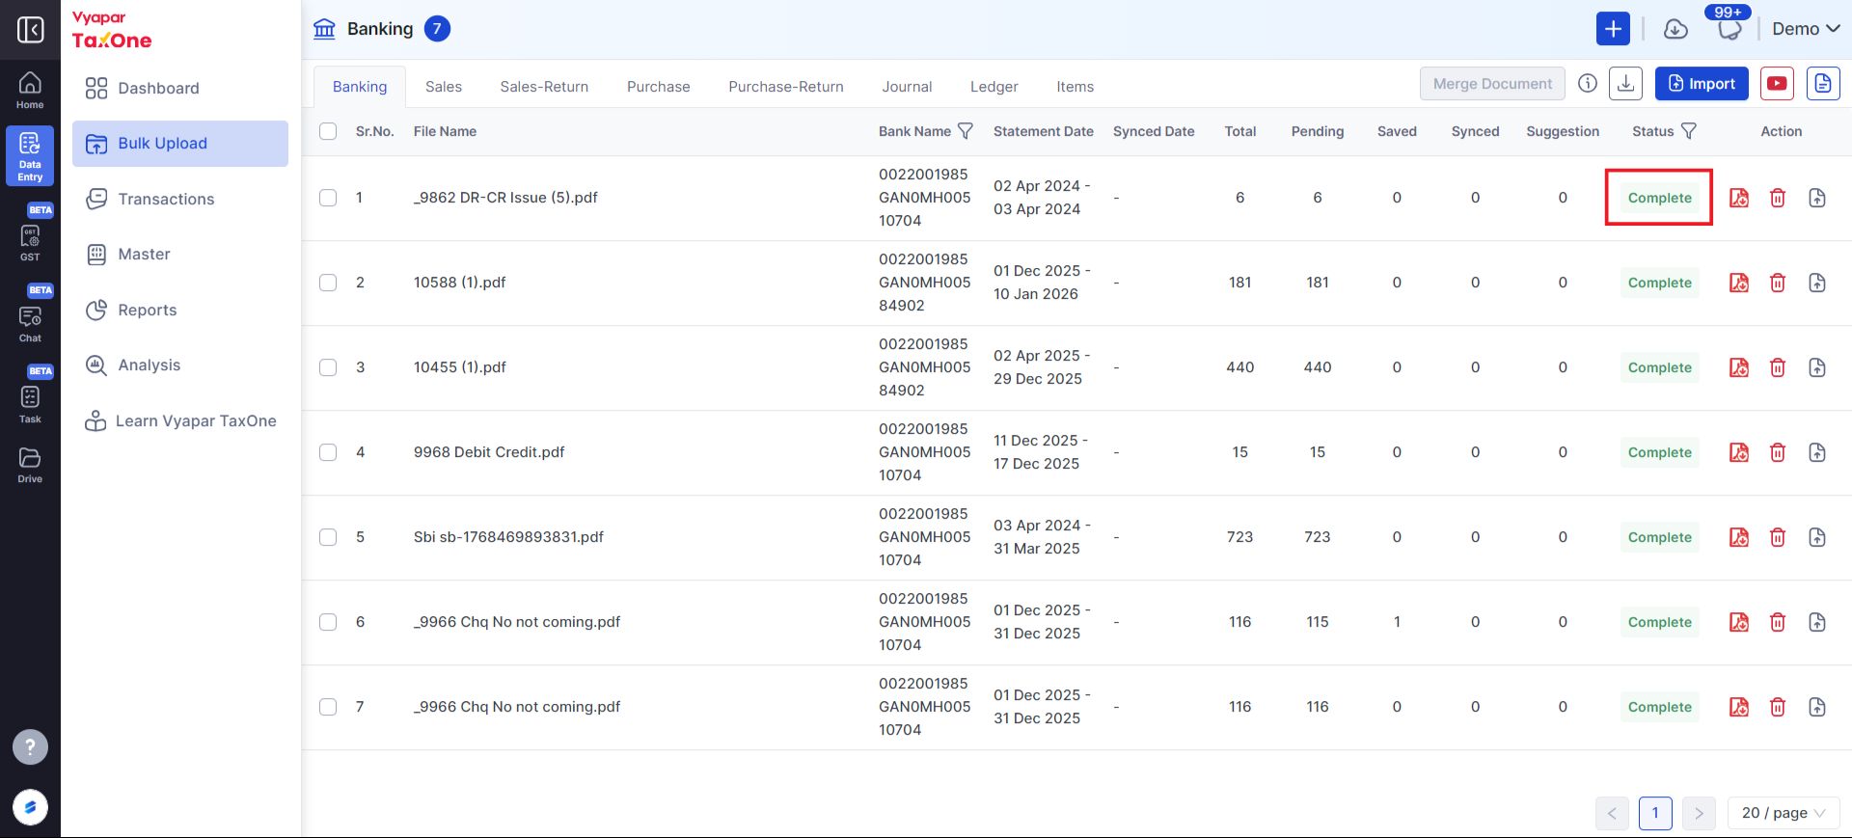
Task: Tick the checkbox for Sbi sb-1768469893831.pdf
Action: click(x=328, y=537)
